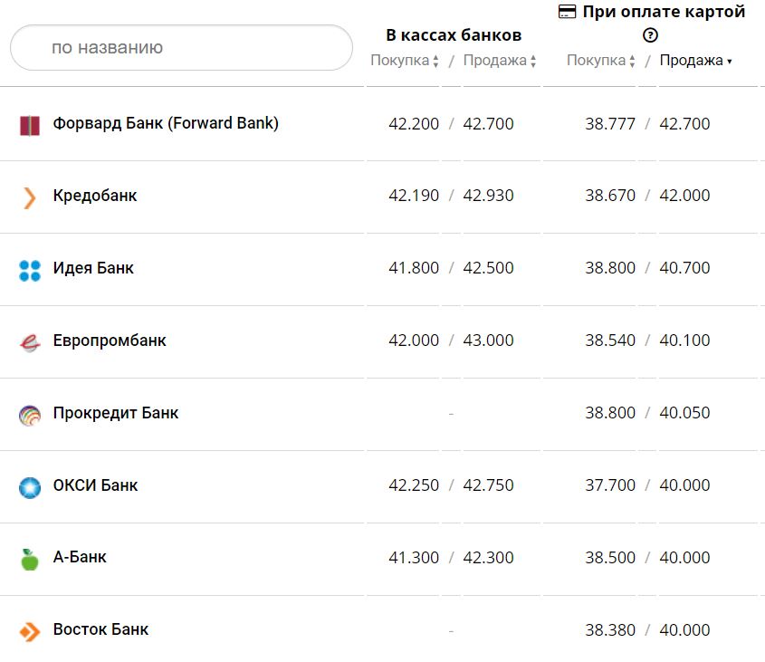Focus the search by name field

[181, 47]
